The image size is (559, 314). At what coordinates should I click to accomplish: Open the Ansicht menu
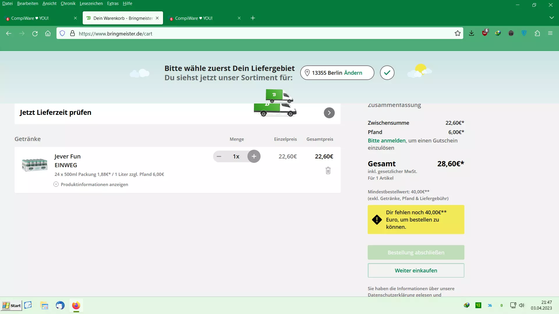tap(49, 3)
